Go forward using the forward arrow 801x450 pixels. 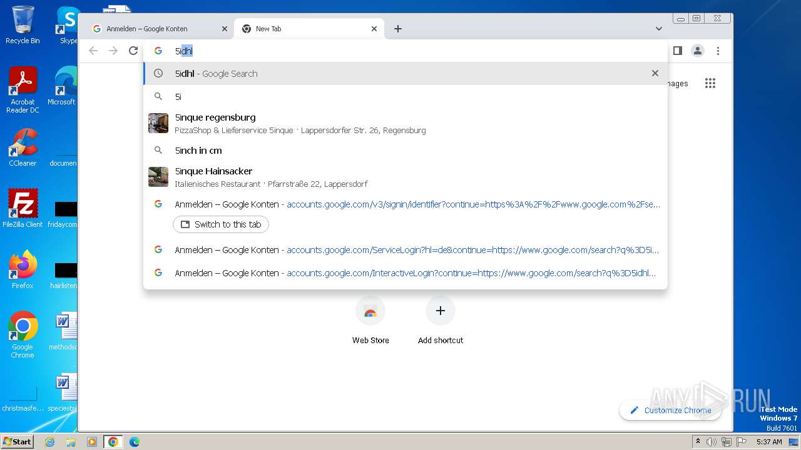pyautogui.click(x=113, y=51)
